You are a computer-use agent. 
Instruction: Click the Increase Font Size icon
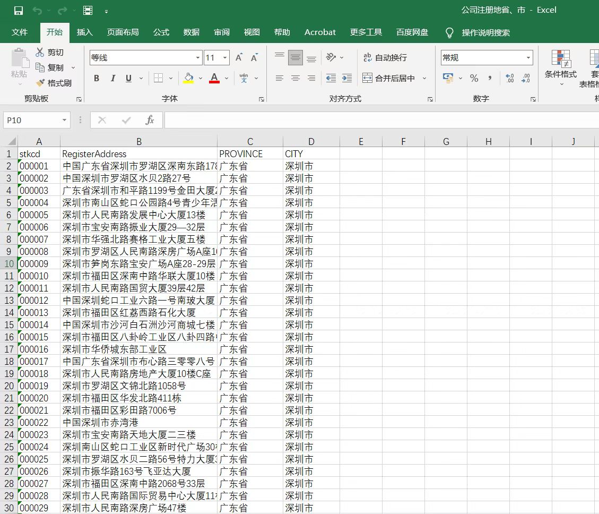pyautogui.click(x=239, y=57)
